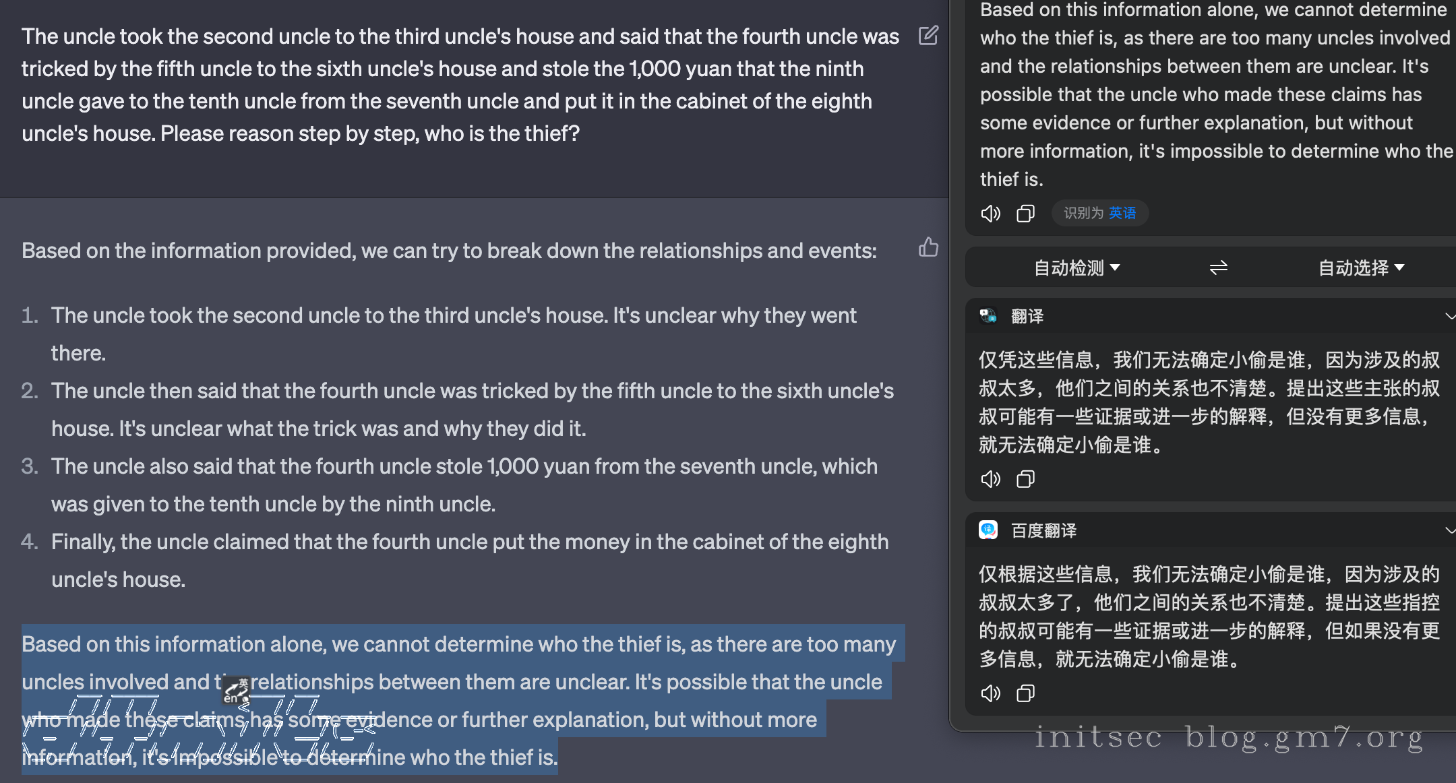The image size is (1456, 783).
Task: Open the 自动检测 source language dropdown
Action: (x=1076, y=268)
